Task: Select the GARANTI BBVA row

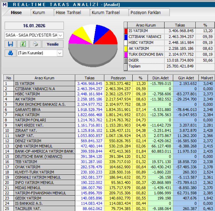Action: point(109,110)
